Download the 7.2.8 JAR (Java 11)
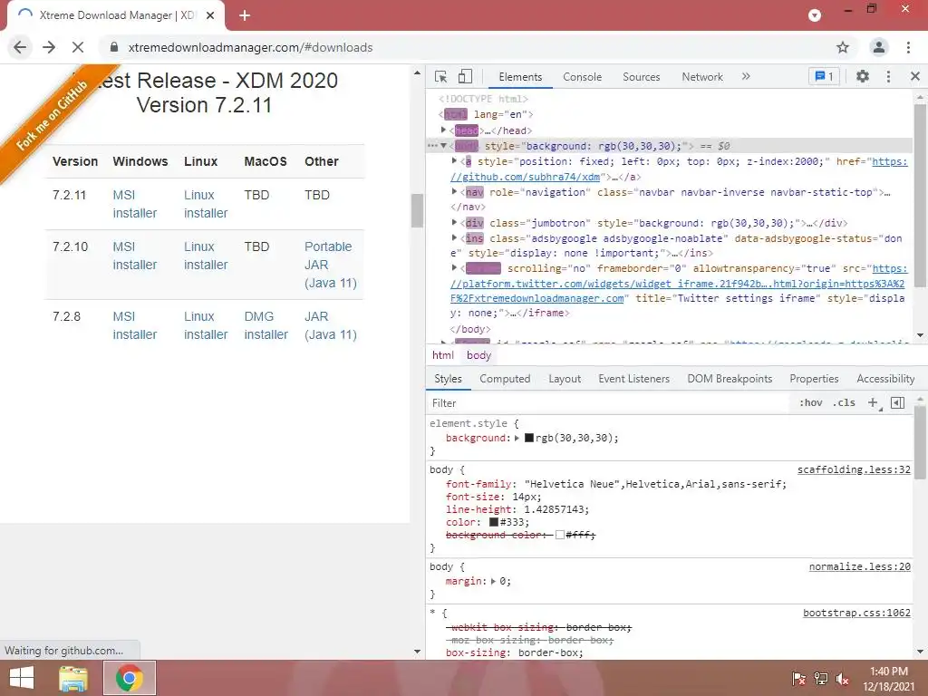Image resolution: width=928 pixels, height=696 pixels. pos(330,325)
